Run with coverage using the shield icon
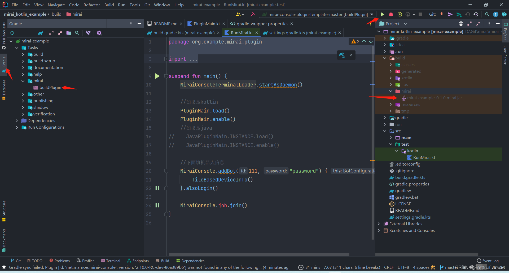This screenshot has height=273, width=509. point(400,14)
